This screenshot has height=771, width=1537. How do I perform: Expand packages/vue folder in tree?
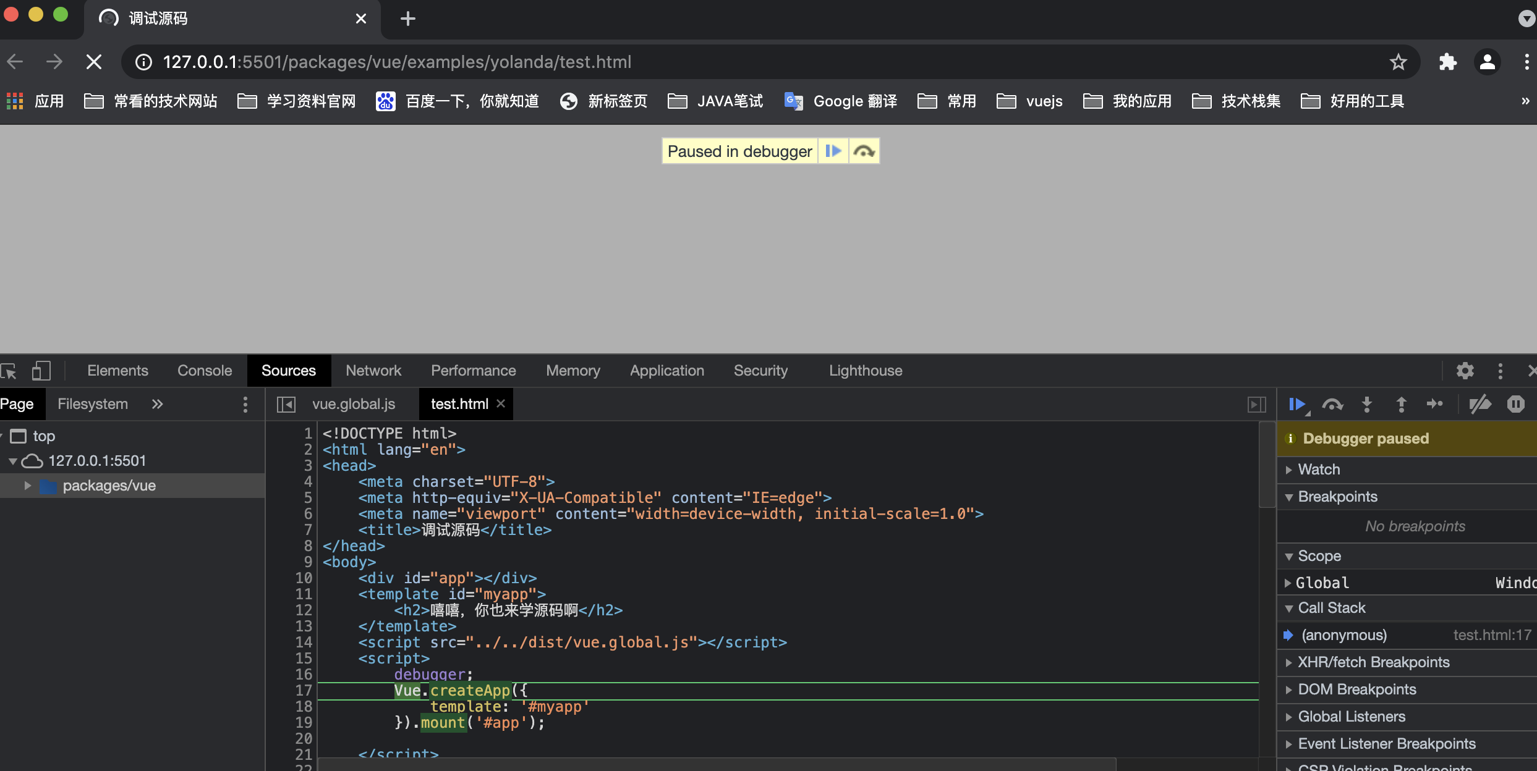click(x=27, y=486)
